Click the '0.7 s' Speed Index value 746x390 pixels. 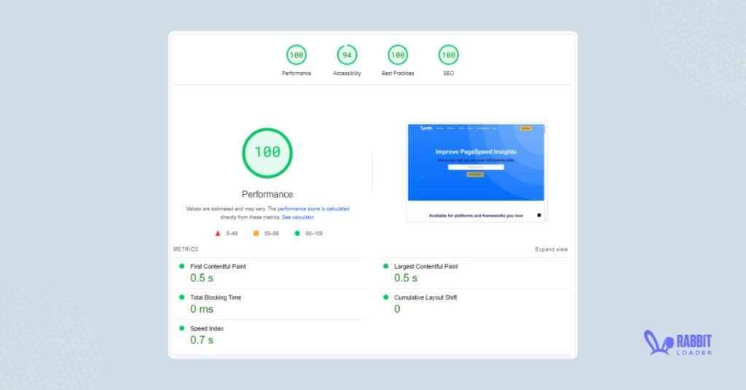(x=202, y=340)
